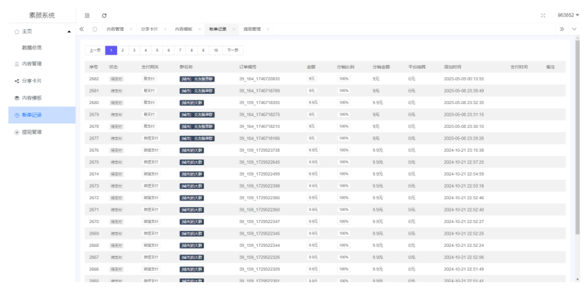
Task: Open 内容管理 in the sidebar
Action: click(x=32, y=64)
